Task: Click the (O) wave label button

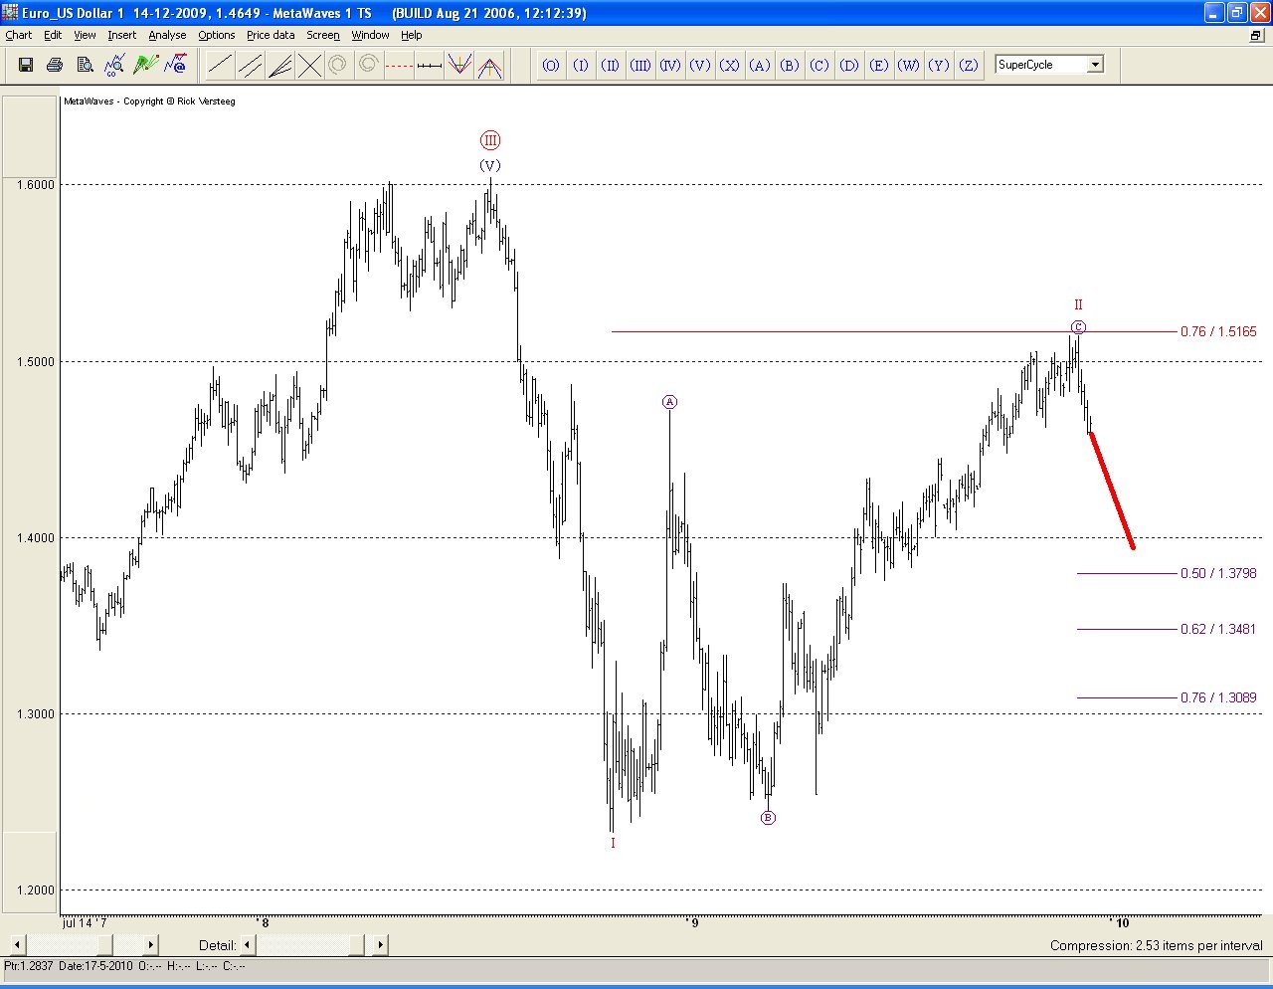Action: click(x=551, y=66)
